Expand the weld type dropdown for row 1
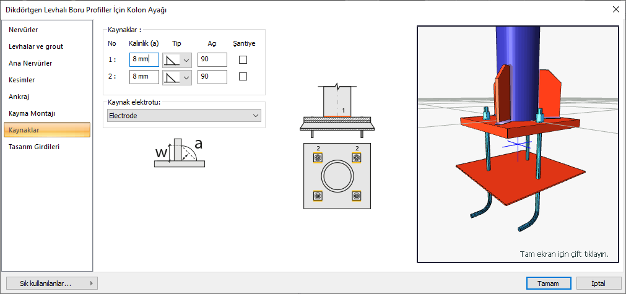This screenshot has width=626, height=294. (x=186, y=60)
